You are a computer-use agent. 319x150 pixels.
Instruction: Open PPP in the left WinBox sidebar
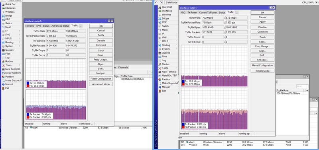[8, 19]
